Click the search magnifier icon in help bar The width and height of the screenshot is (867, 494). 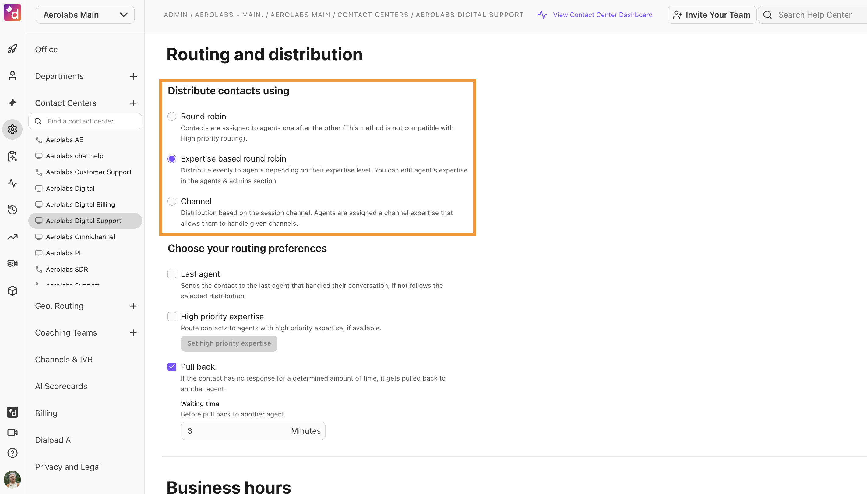[x=767, y=15]
